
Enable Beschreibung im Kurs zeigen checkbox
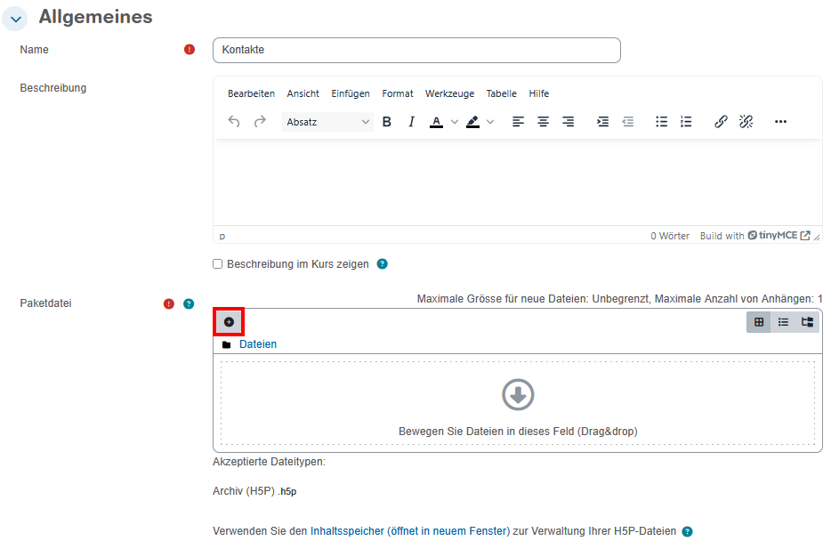pos(218,264)
